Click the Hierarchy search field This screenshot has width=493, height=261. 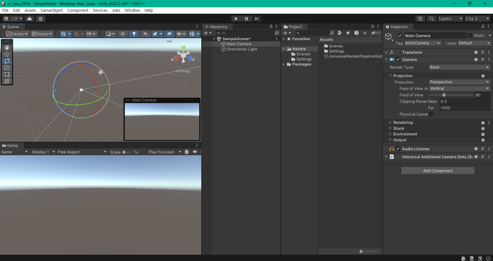click(245, 33)
